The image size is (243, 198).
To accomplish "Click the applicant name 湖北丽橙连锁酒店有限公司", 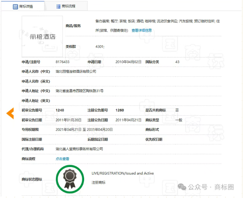I will [x=76, y=71].
